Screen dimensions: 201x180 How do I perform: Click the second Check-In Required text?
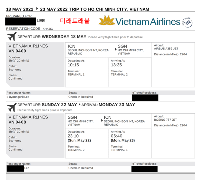tap(80, 168)
